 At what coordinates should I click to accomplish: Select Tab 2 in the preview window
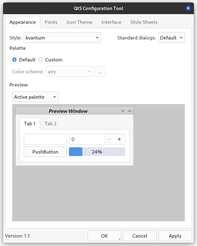click(50, 123)
